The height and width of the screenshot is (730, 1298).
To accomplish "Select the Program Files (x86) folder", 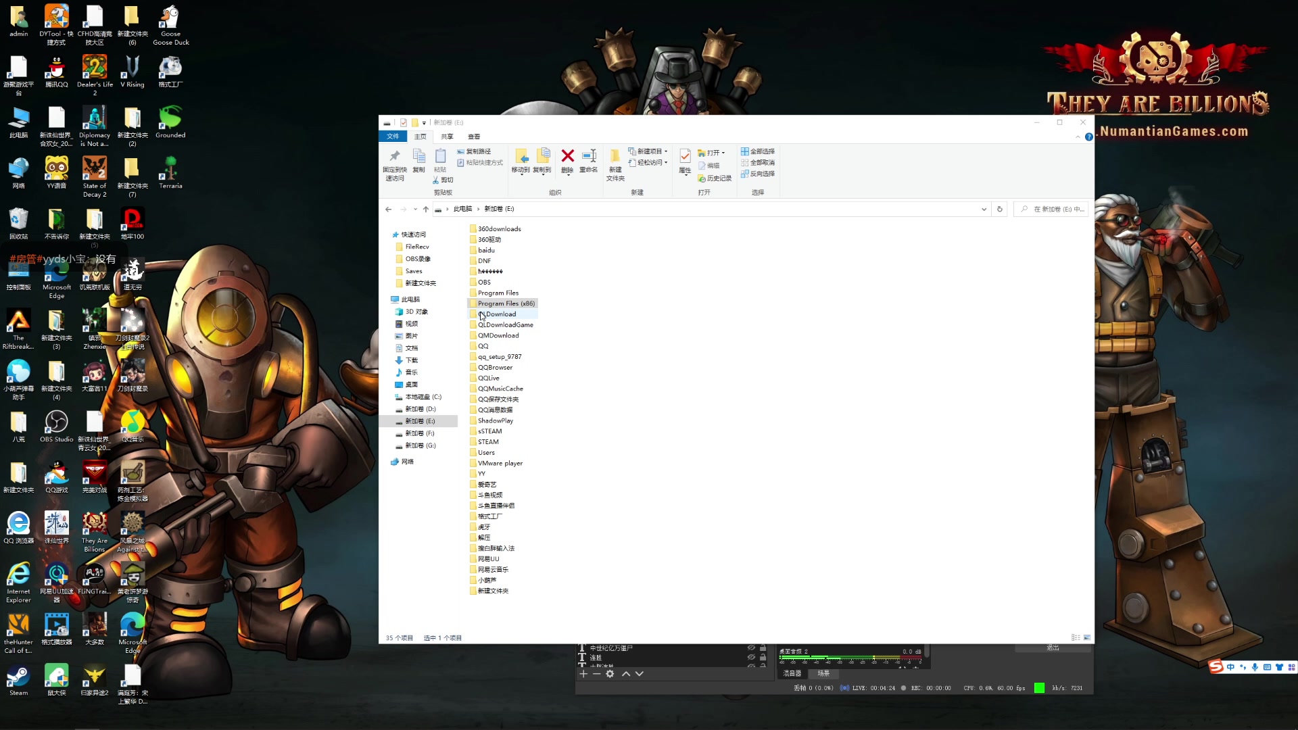I will click(503, 303).
